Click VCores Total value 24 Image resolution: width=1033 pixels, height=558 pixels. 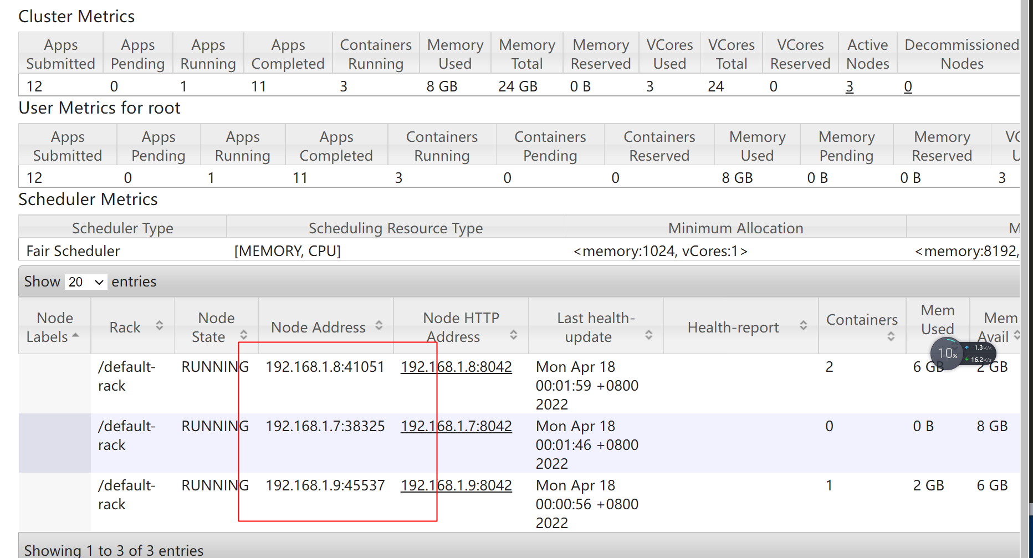coord(715,86)
